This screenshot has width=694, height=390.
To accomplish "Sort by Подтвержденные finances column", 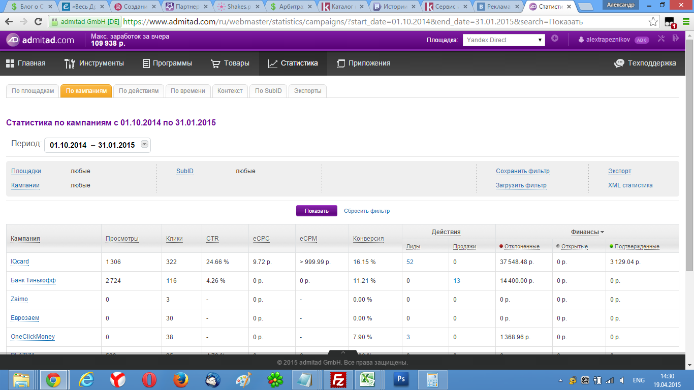I will click(x=637, y=246).
